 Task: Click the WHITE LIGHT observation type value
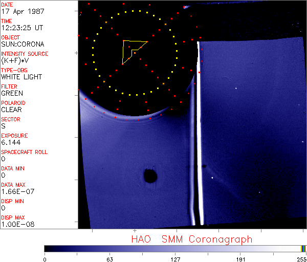pyautogui.click(x=21, y=77)
